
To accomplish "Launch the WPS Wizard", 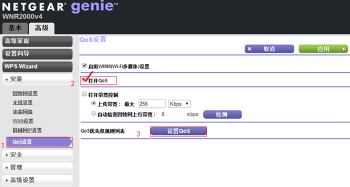I will pos(37,66).
